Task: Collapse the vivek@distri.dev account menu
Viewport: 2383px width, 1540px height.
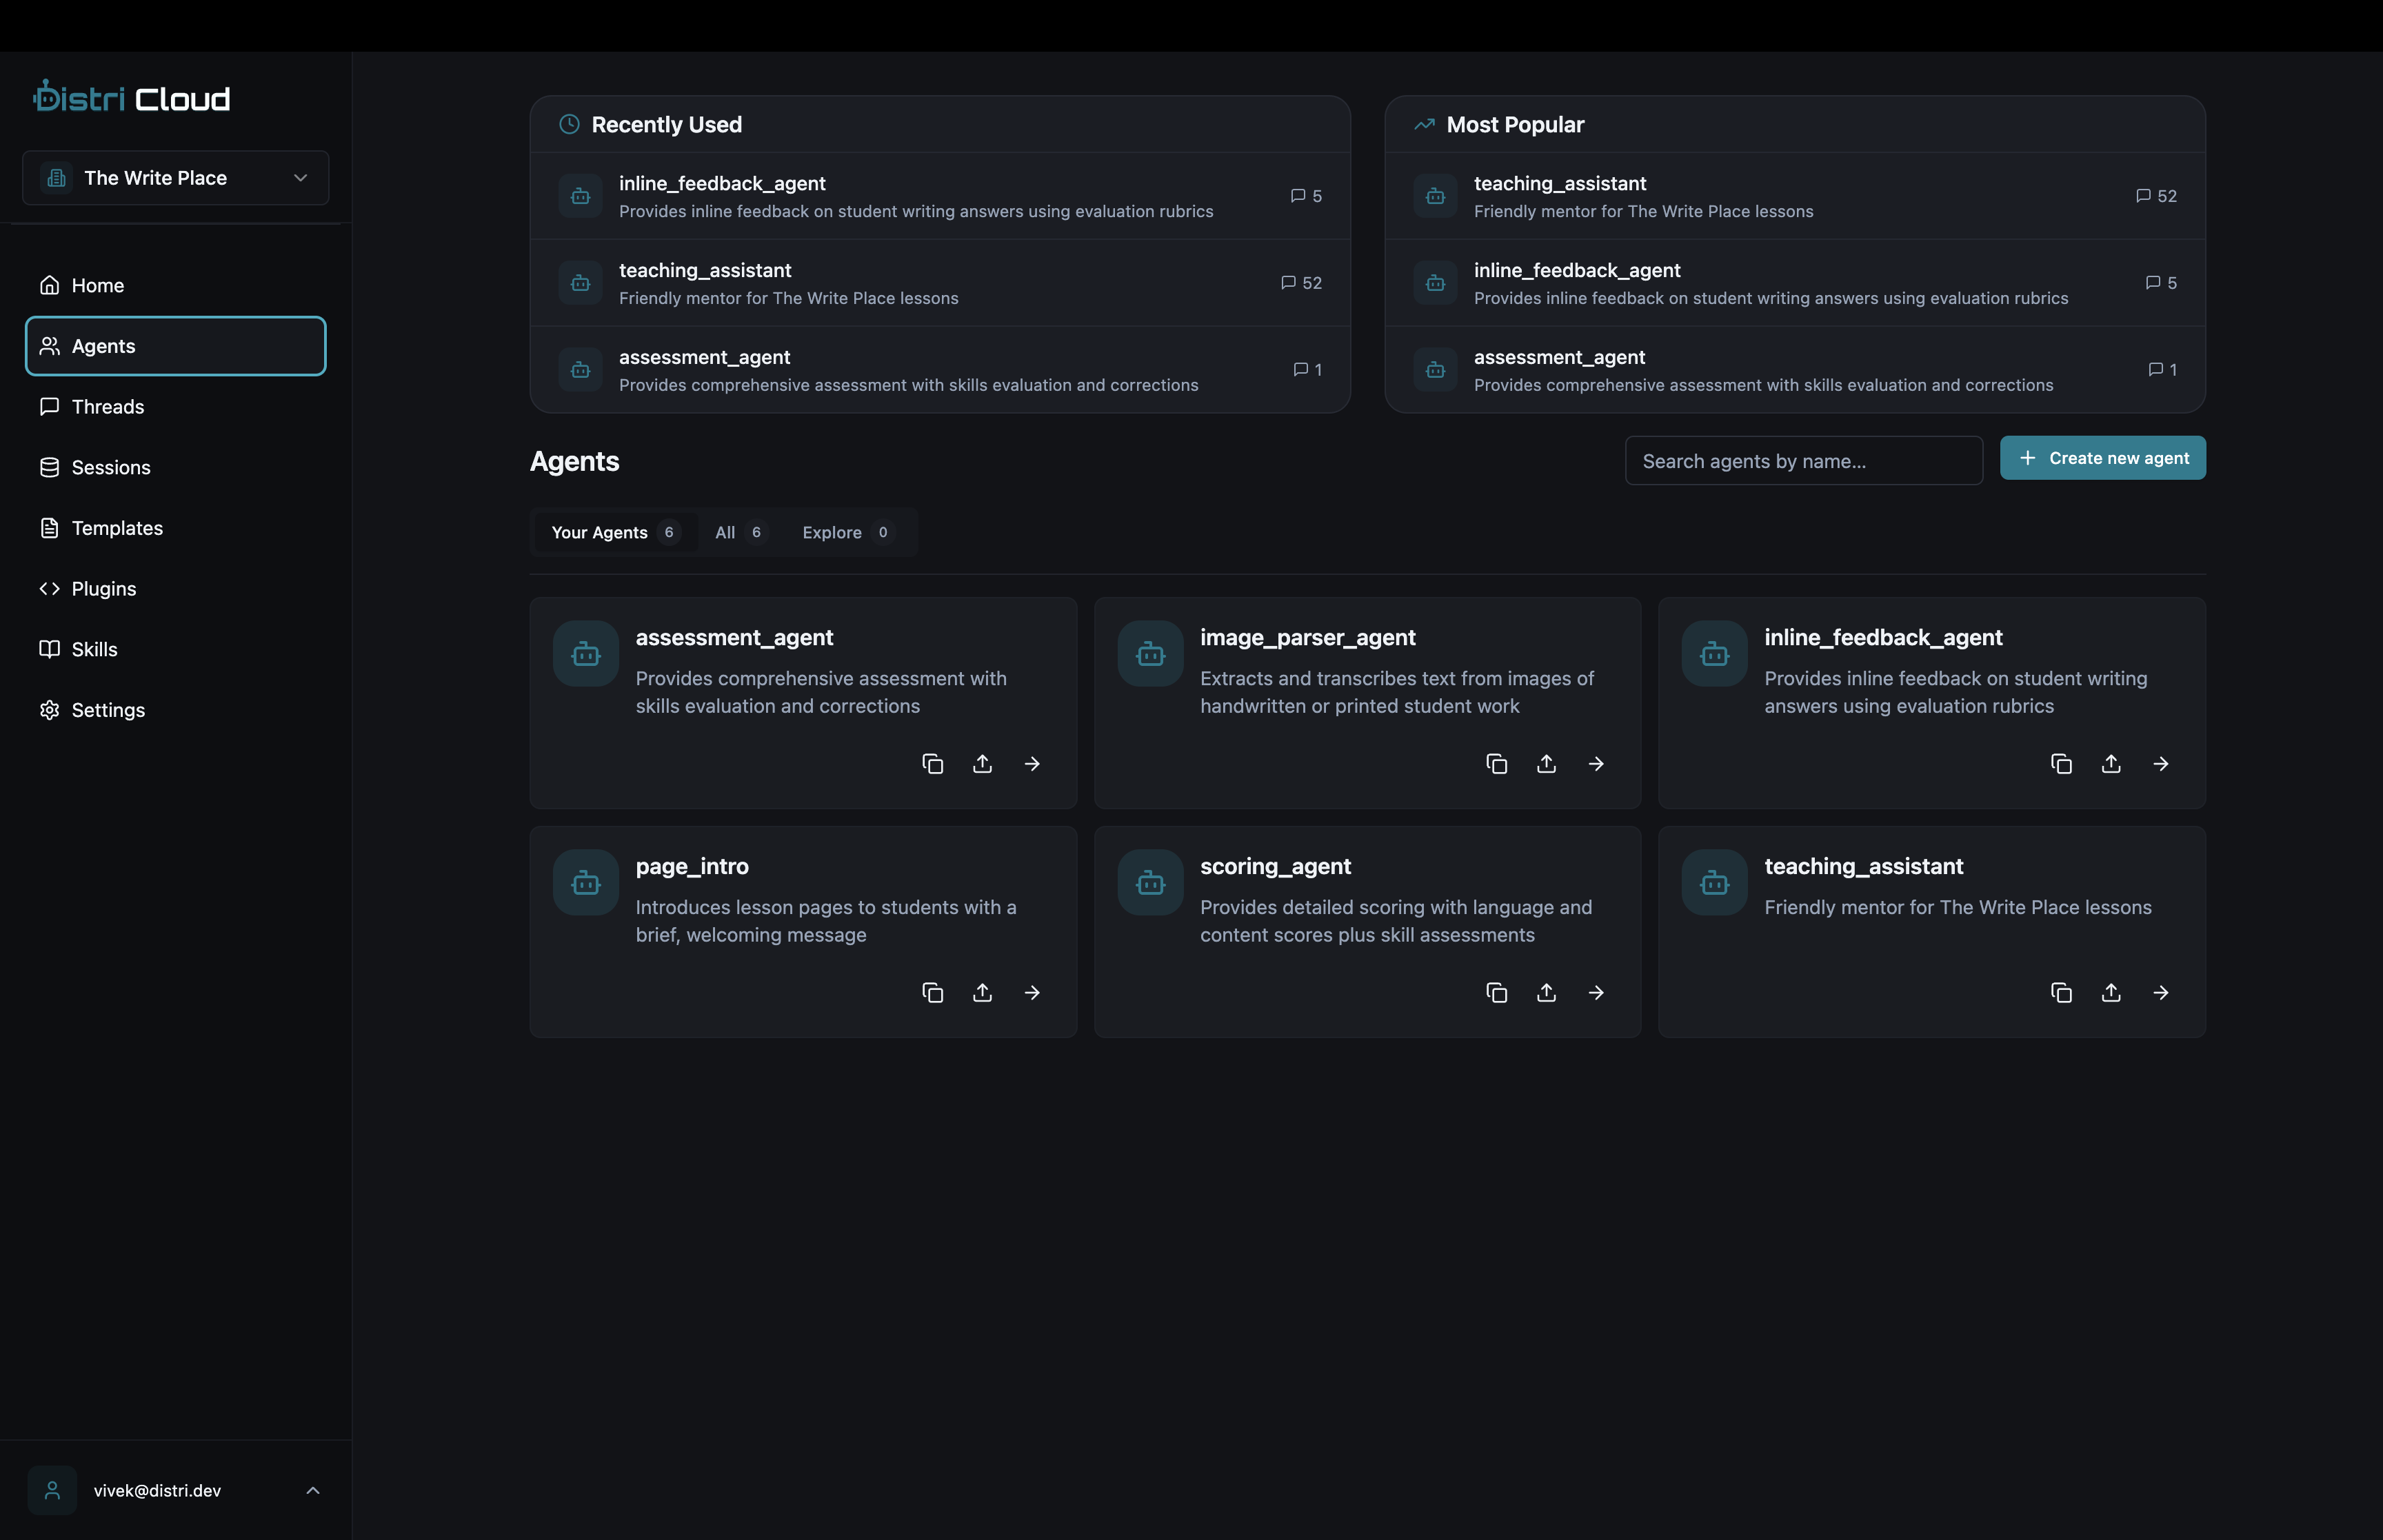Action: (313, 1490)
